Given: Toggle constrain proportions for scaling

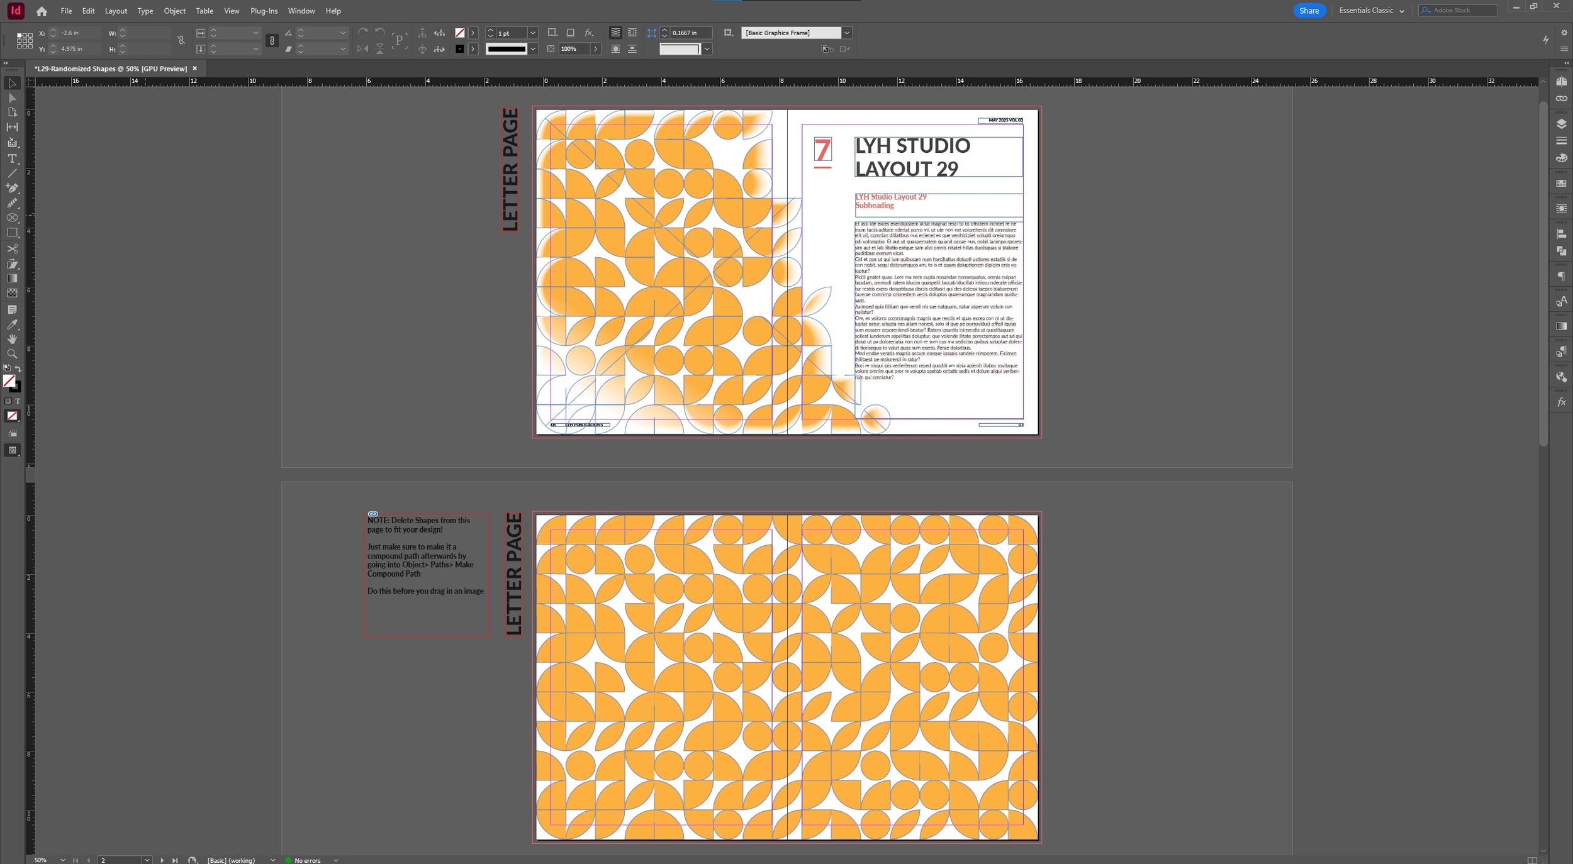Looking at the screenshot, I should [272, 40].
